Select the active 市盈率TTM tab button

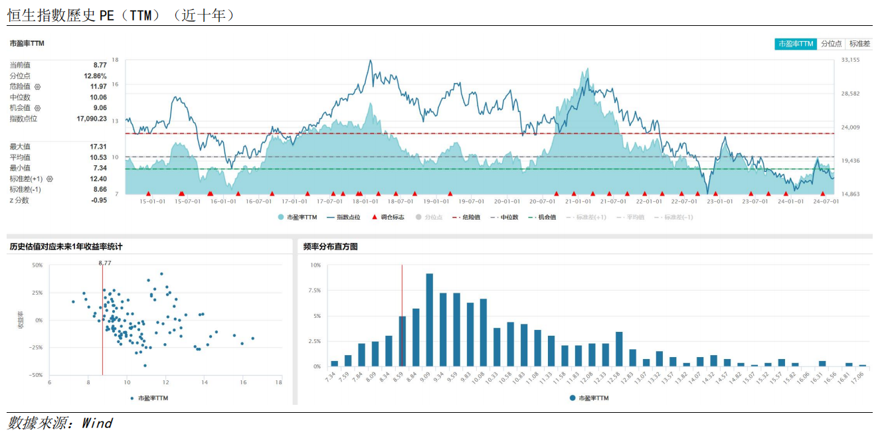[796, 44]
